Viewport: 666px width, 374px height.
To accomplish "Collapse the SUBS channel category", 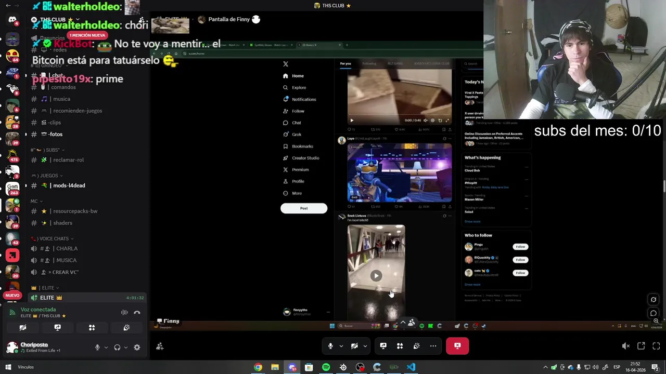I will 48,150.
